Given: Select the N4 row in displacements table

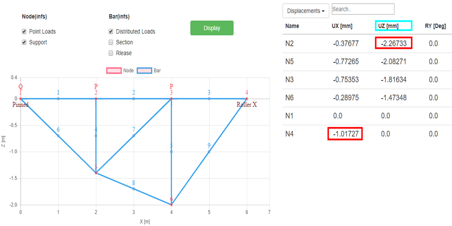Looking at the screenshot, I should [367, 134].
